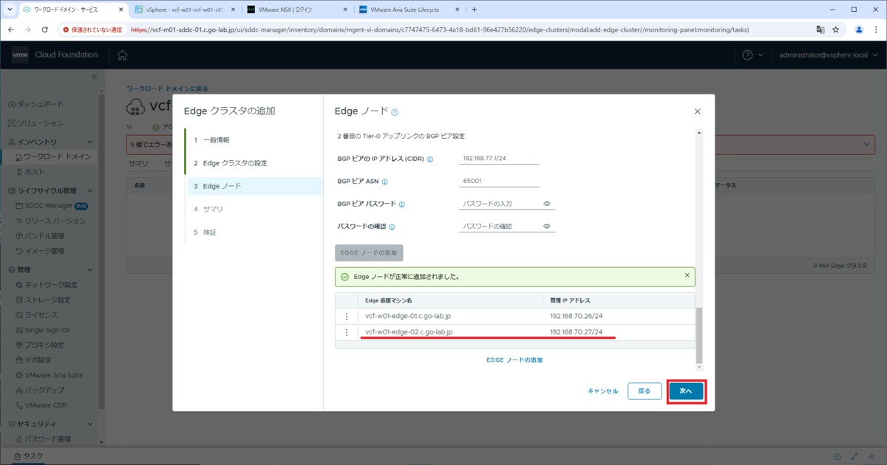Collapse the セキュリティ sidebar section
The width and height of the screenshot is (887, 465).
coord(90,424)
